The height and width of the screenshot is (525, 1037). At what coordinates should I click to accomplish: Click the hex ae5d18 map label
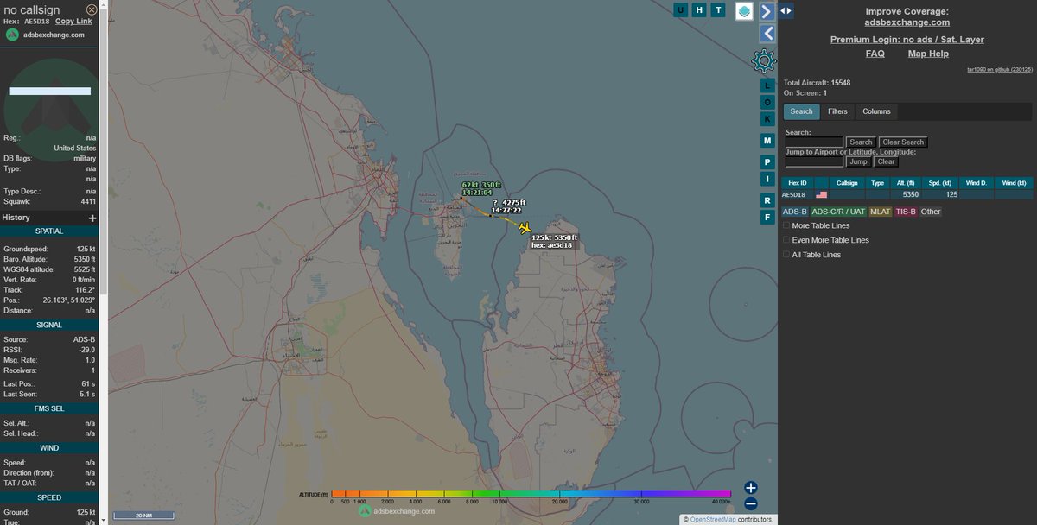tap(550, 245)
